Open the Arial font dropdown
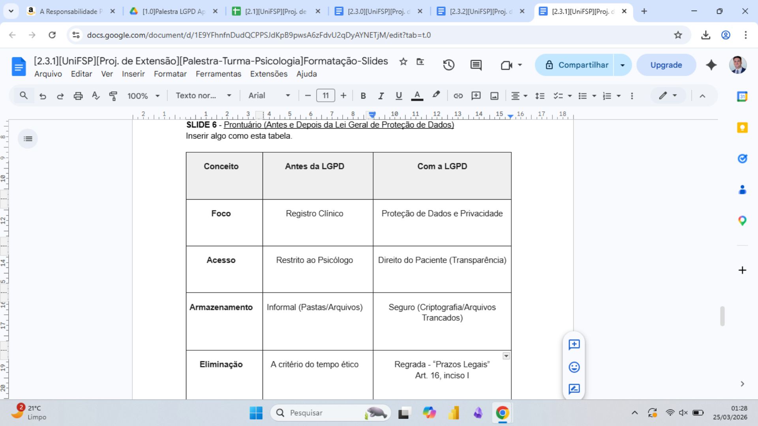Image resolution: width=758 pixels, height=426 pixels. point(269,96)
